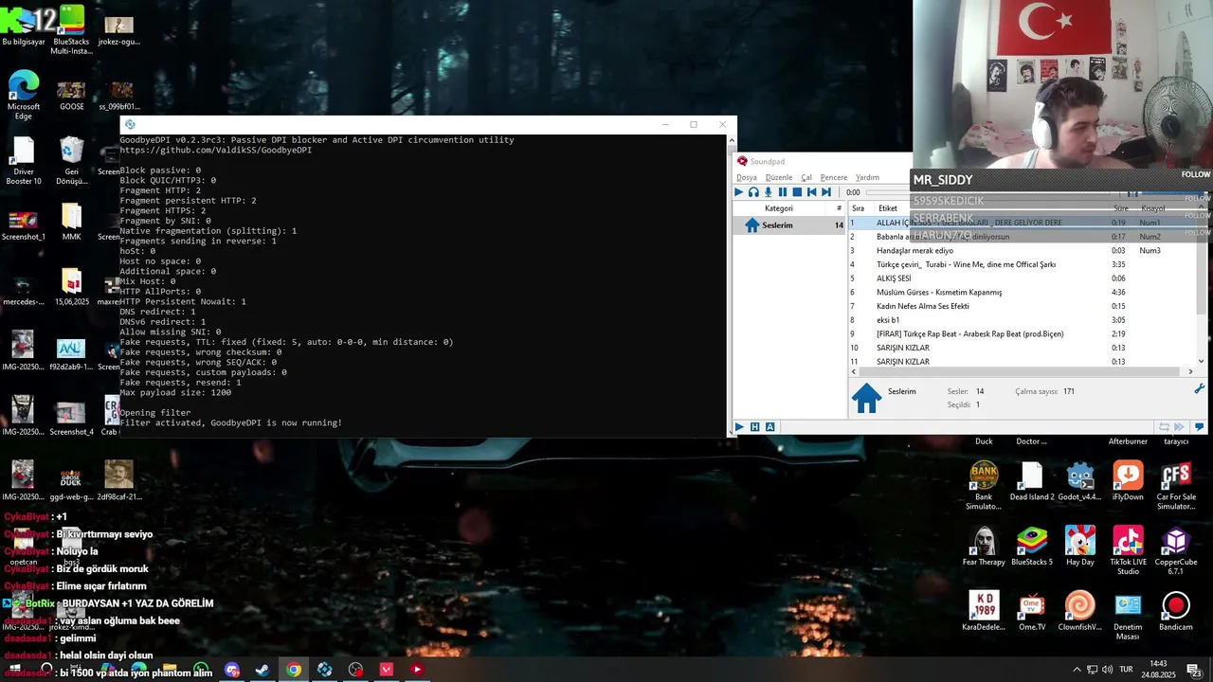Select the Seslerim category in Soundpad

[791, 225]
